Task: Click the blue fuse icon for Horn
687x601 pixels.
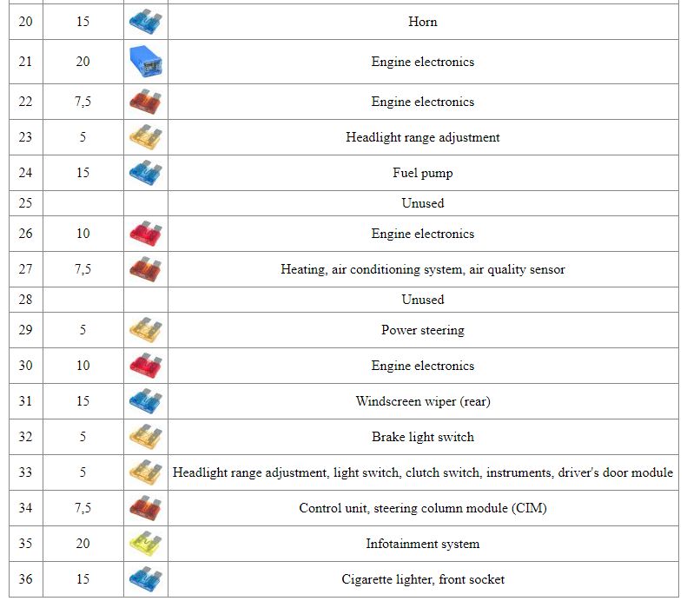Action: tap(145, 22)
